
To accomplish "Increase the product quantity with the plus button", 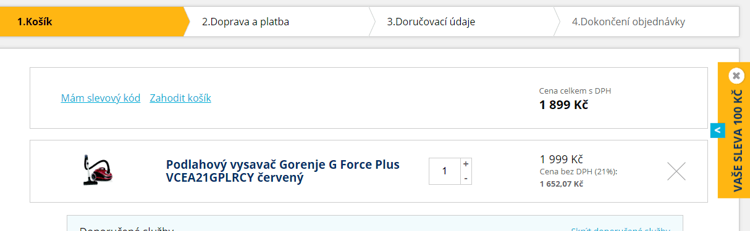I will (x=466, y=164).
